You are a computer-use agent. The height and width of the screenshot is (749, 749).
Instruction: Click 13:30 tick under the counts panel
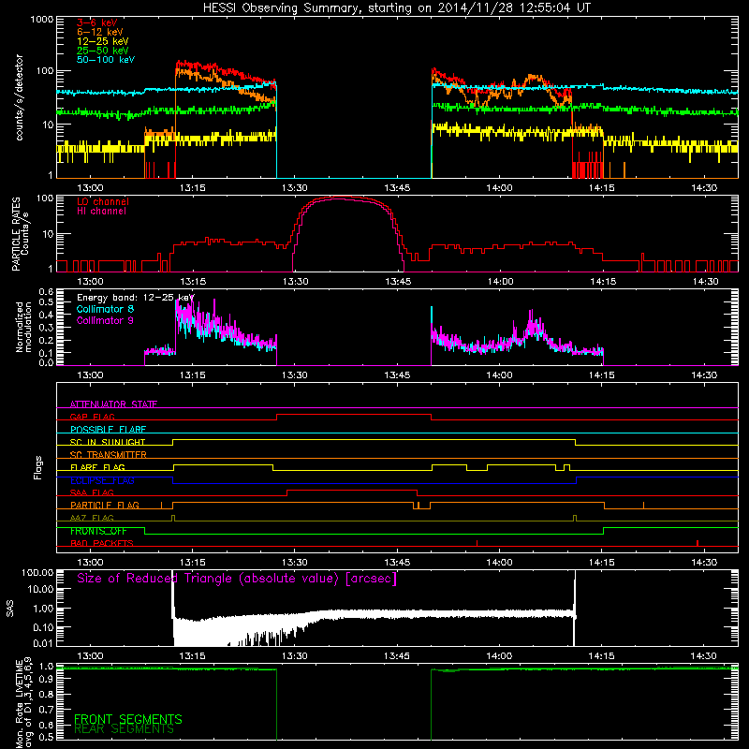(294, 188)
